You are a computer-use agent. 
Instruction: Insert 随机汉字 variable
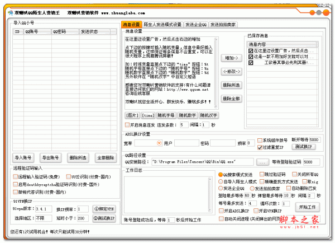(208, 115)
